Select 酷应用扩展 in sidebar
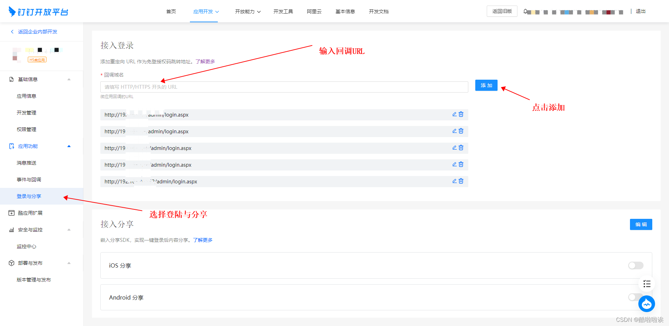Viewport: 669px width, 326px height. pos(30,213)
